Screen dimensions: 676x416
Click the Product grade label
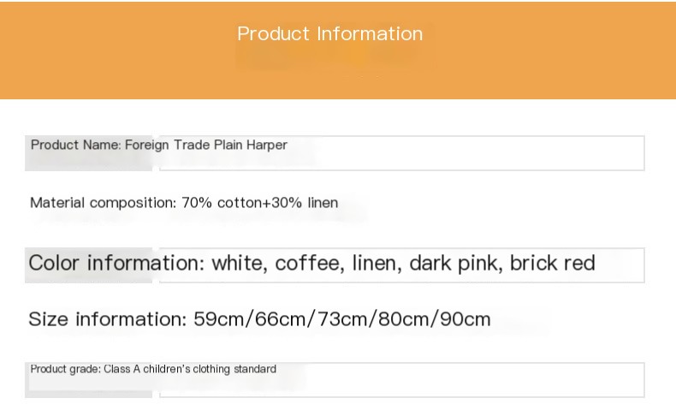coord(65,369)
